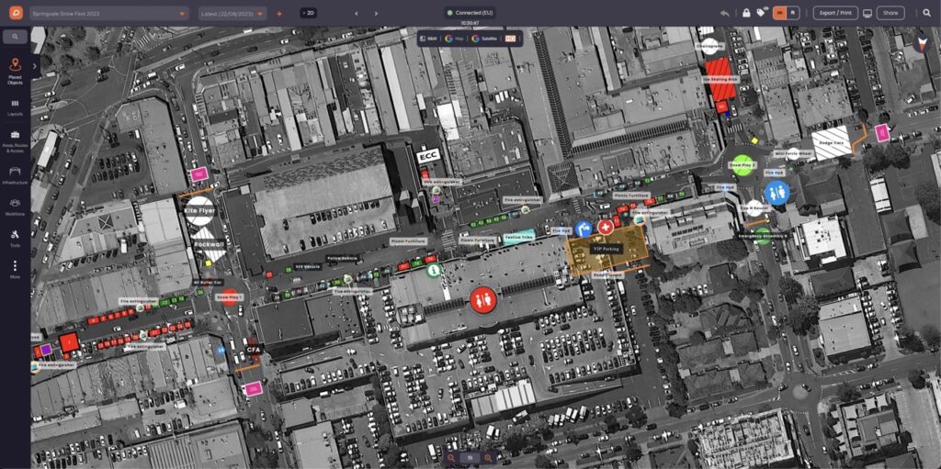Open the Workforce sidebar section
Viewport: 941px width, 469px height.
[15, 207]
